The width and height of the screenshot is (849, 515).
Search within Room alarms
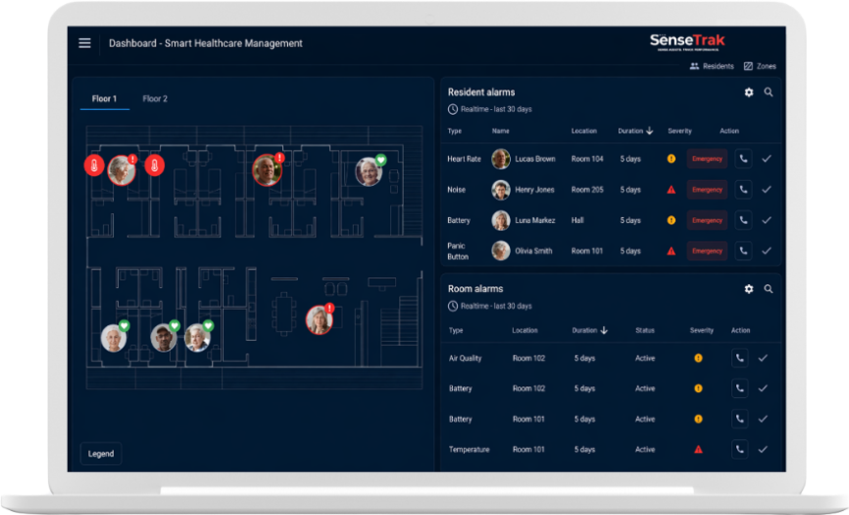click(x=768, y=289)
